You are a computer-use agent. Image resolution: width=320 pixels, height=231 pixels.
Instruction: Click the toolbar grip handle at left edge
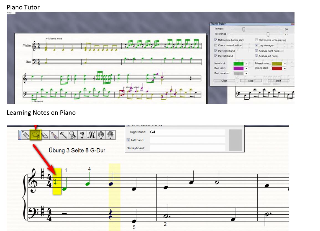20,135
